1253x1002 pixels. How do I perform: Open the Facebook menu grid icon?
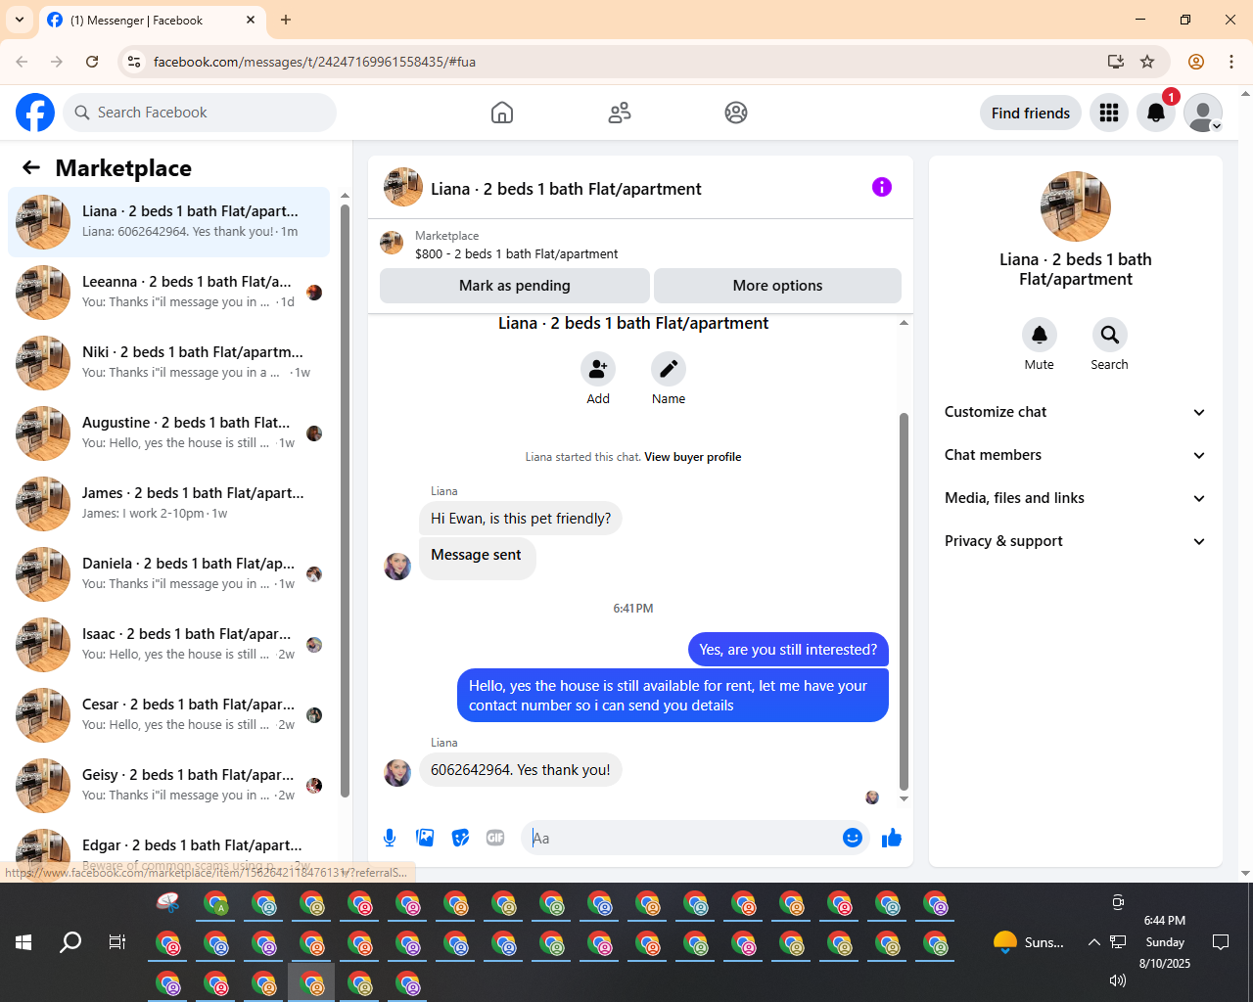1109,113
